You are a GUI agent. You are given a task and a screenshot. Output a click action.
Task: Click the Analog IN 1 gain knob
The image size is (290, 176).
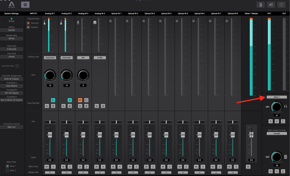(x=50, y=75)
